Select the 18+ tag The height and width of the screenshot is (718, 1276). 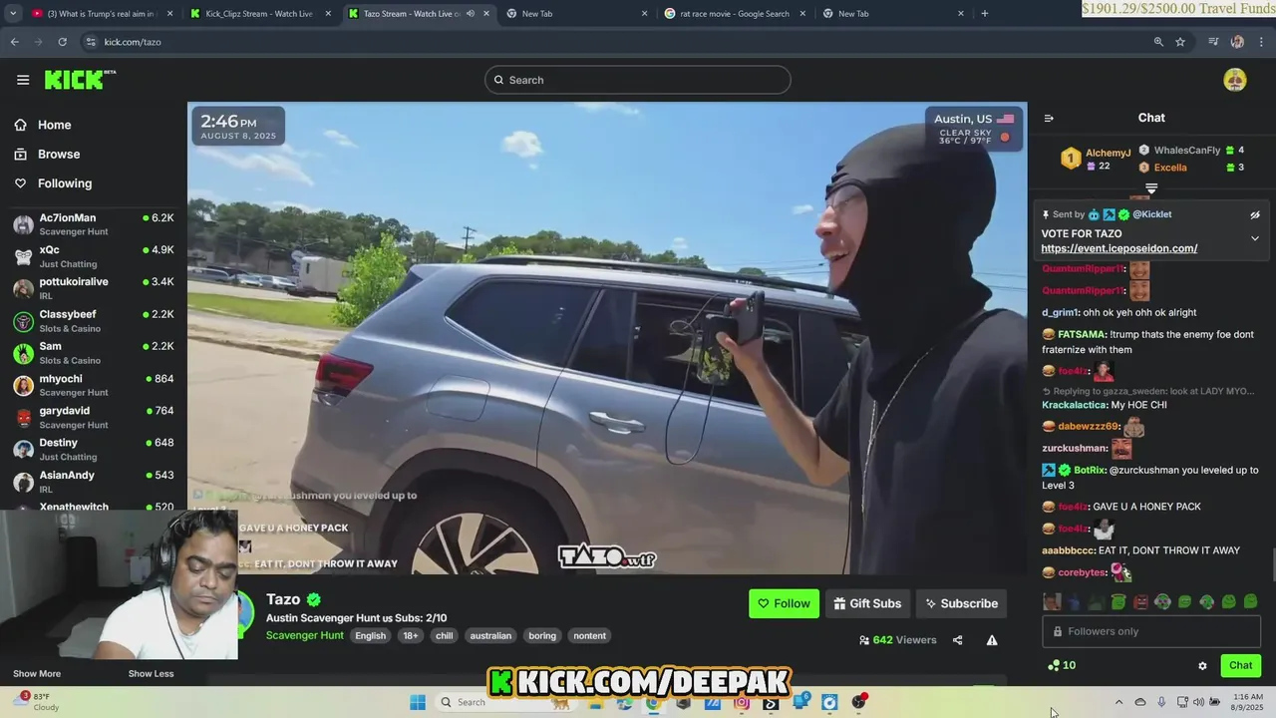click(410, 635)
